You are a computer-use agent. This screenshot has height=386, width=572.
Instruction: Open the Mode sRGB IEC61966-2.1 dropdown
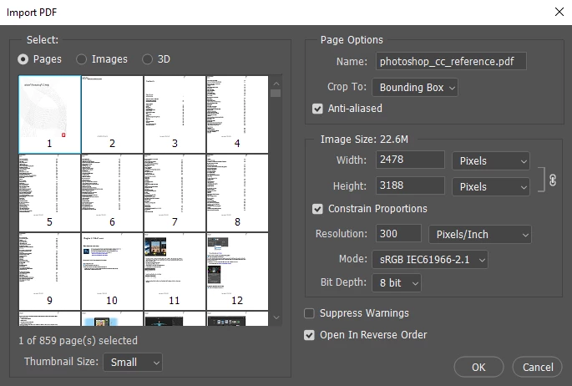point(430,260)
